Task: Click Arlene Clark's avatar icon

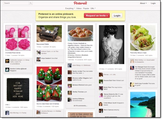Action: [x=38, y=52]
